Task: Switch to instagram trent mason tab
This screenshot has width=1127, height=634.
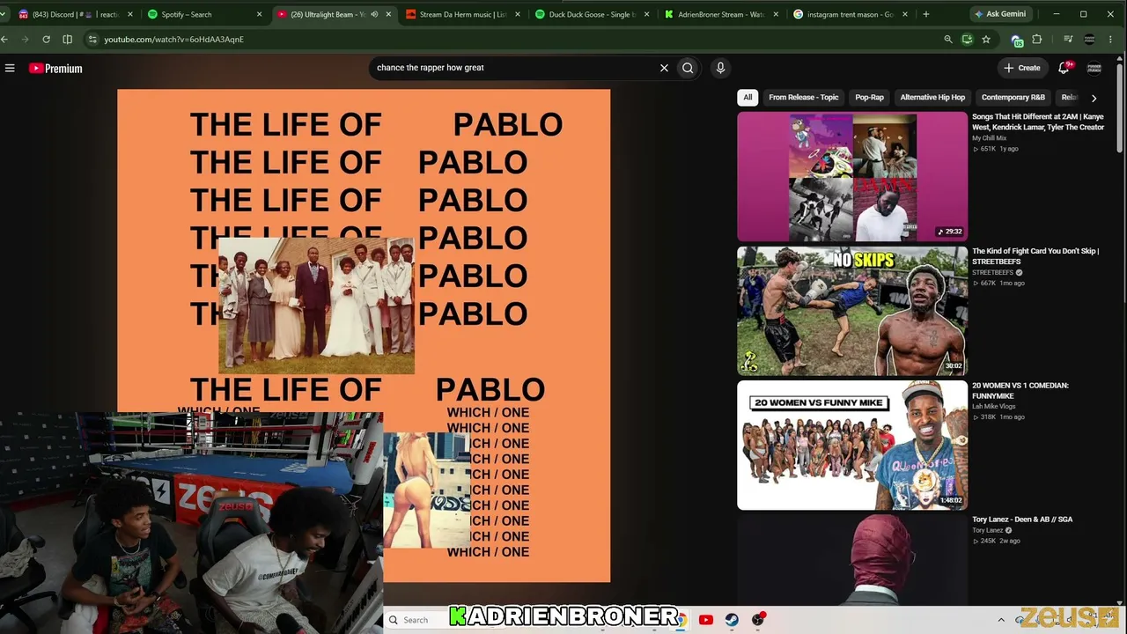Action: (851, 14)
